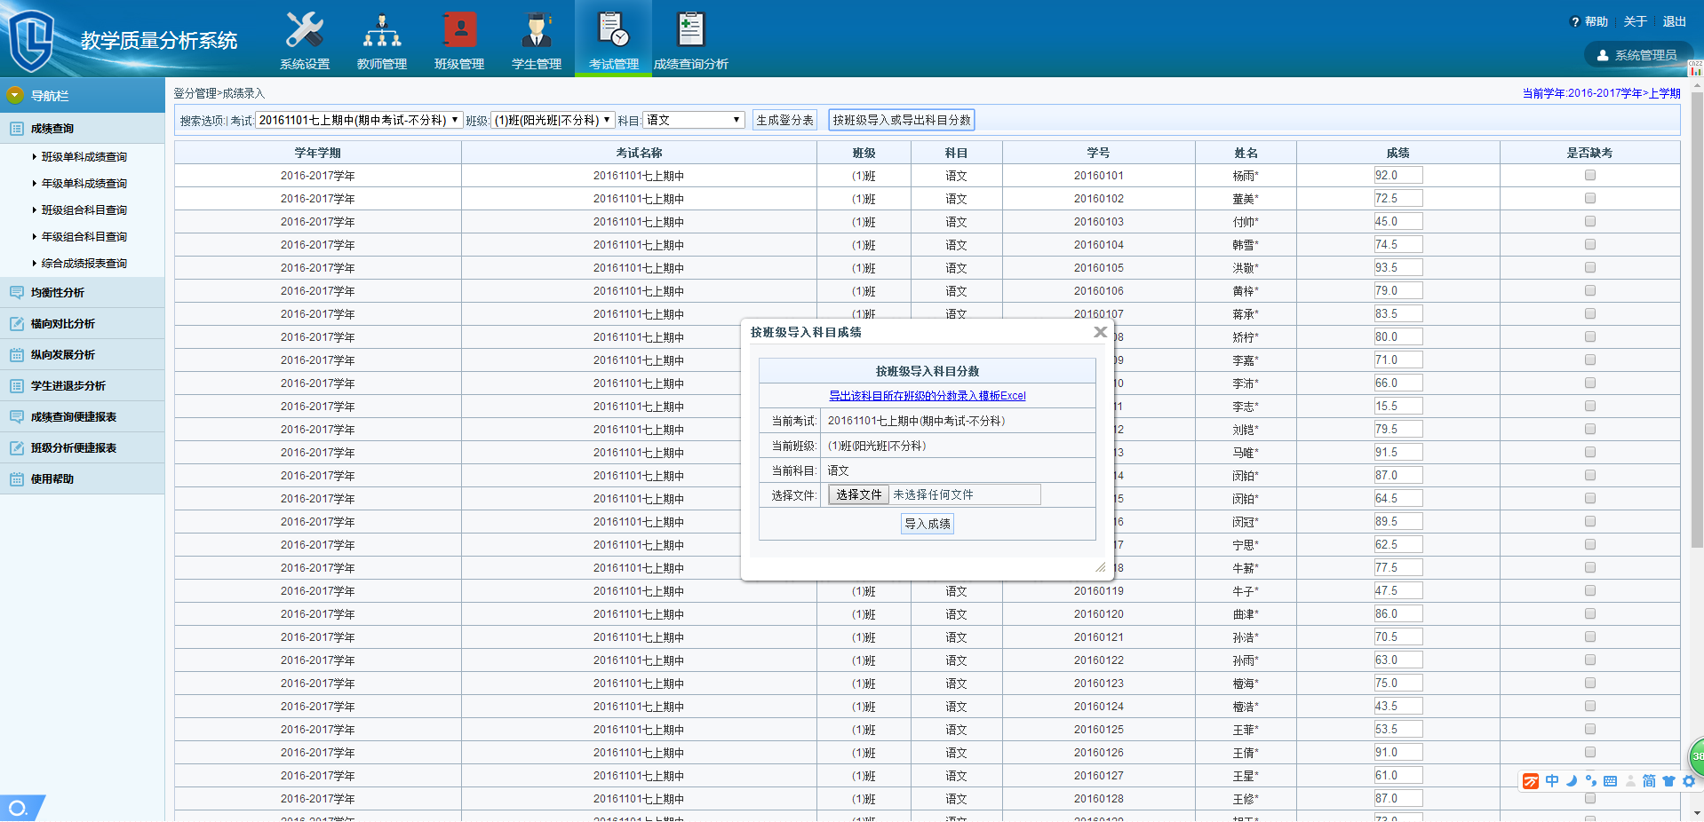Check 是否缺考 for student 20160103
The width and height of the screenshot is (1704, 822).
1590,221
